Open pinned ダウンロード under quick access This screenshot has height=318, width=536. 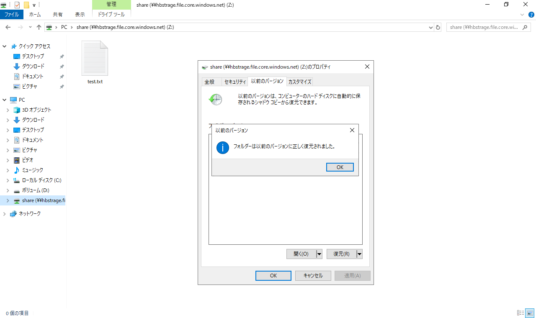(33, 67)
